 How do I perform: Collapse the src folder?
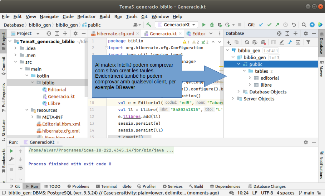[x=16, y=62]
